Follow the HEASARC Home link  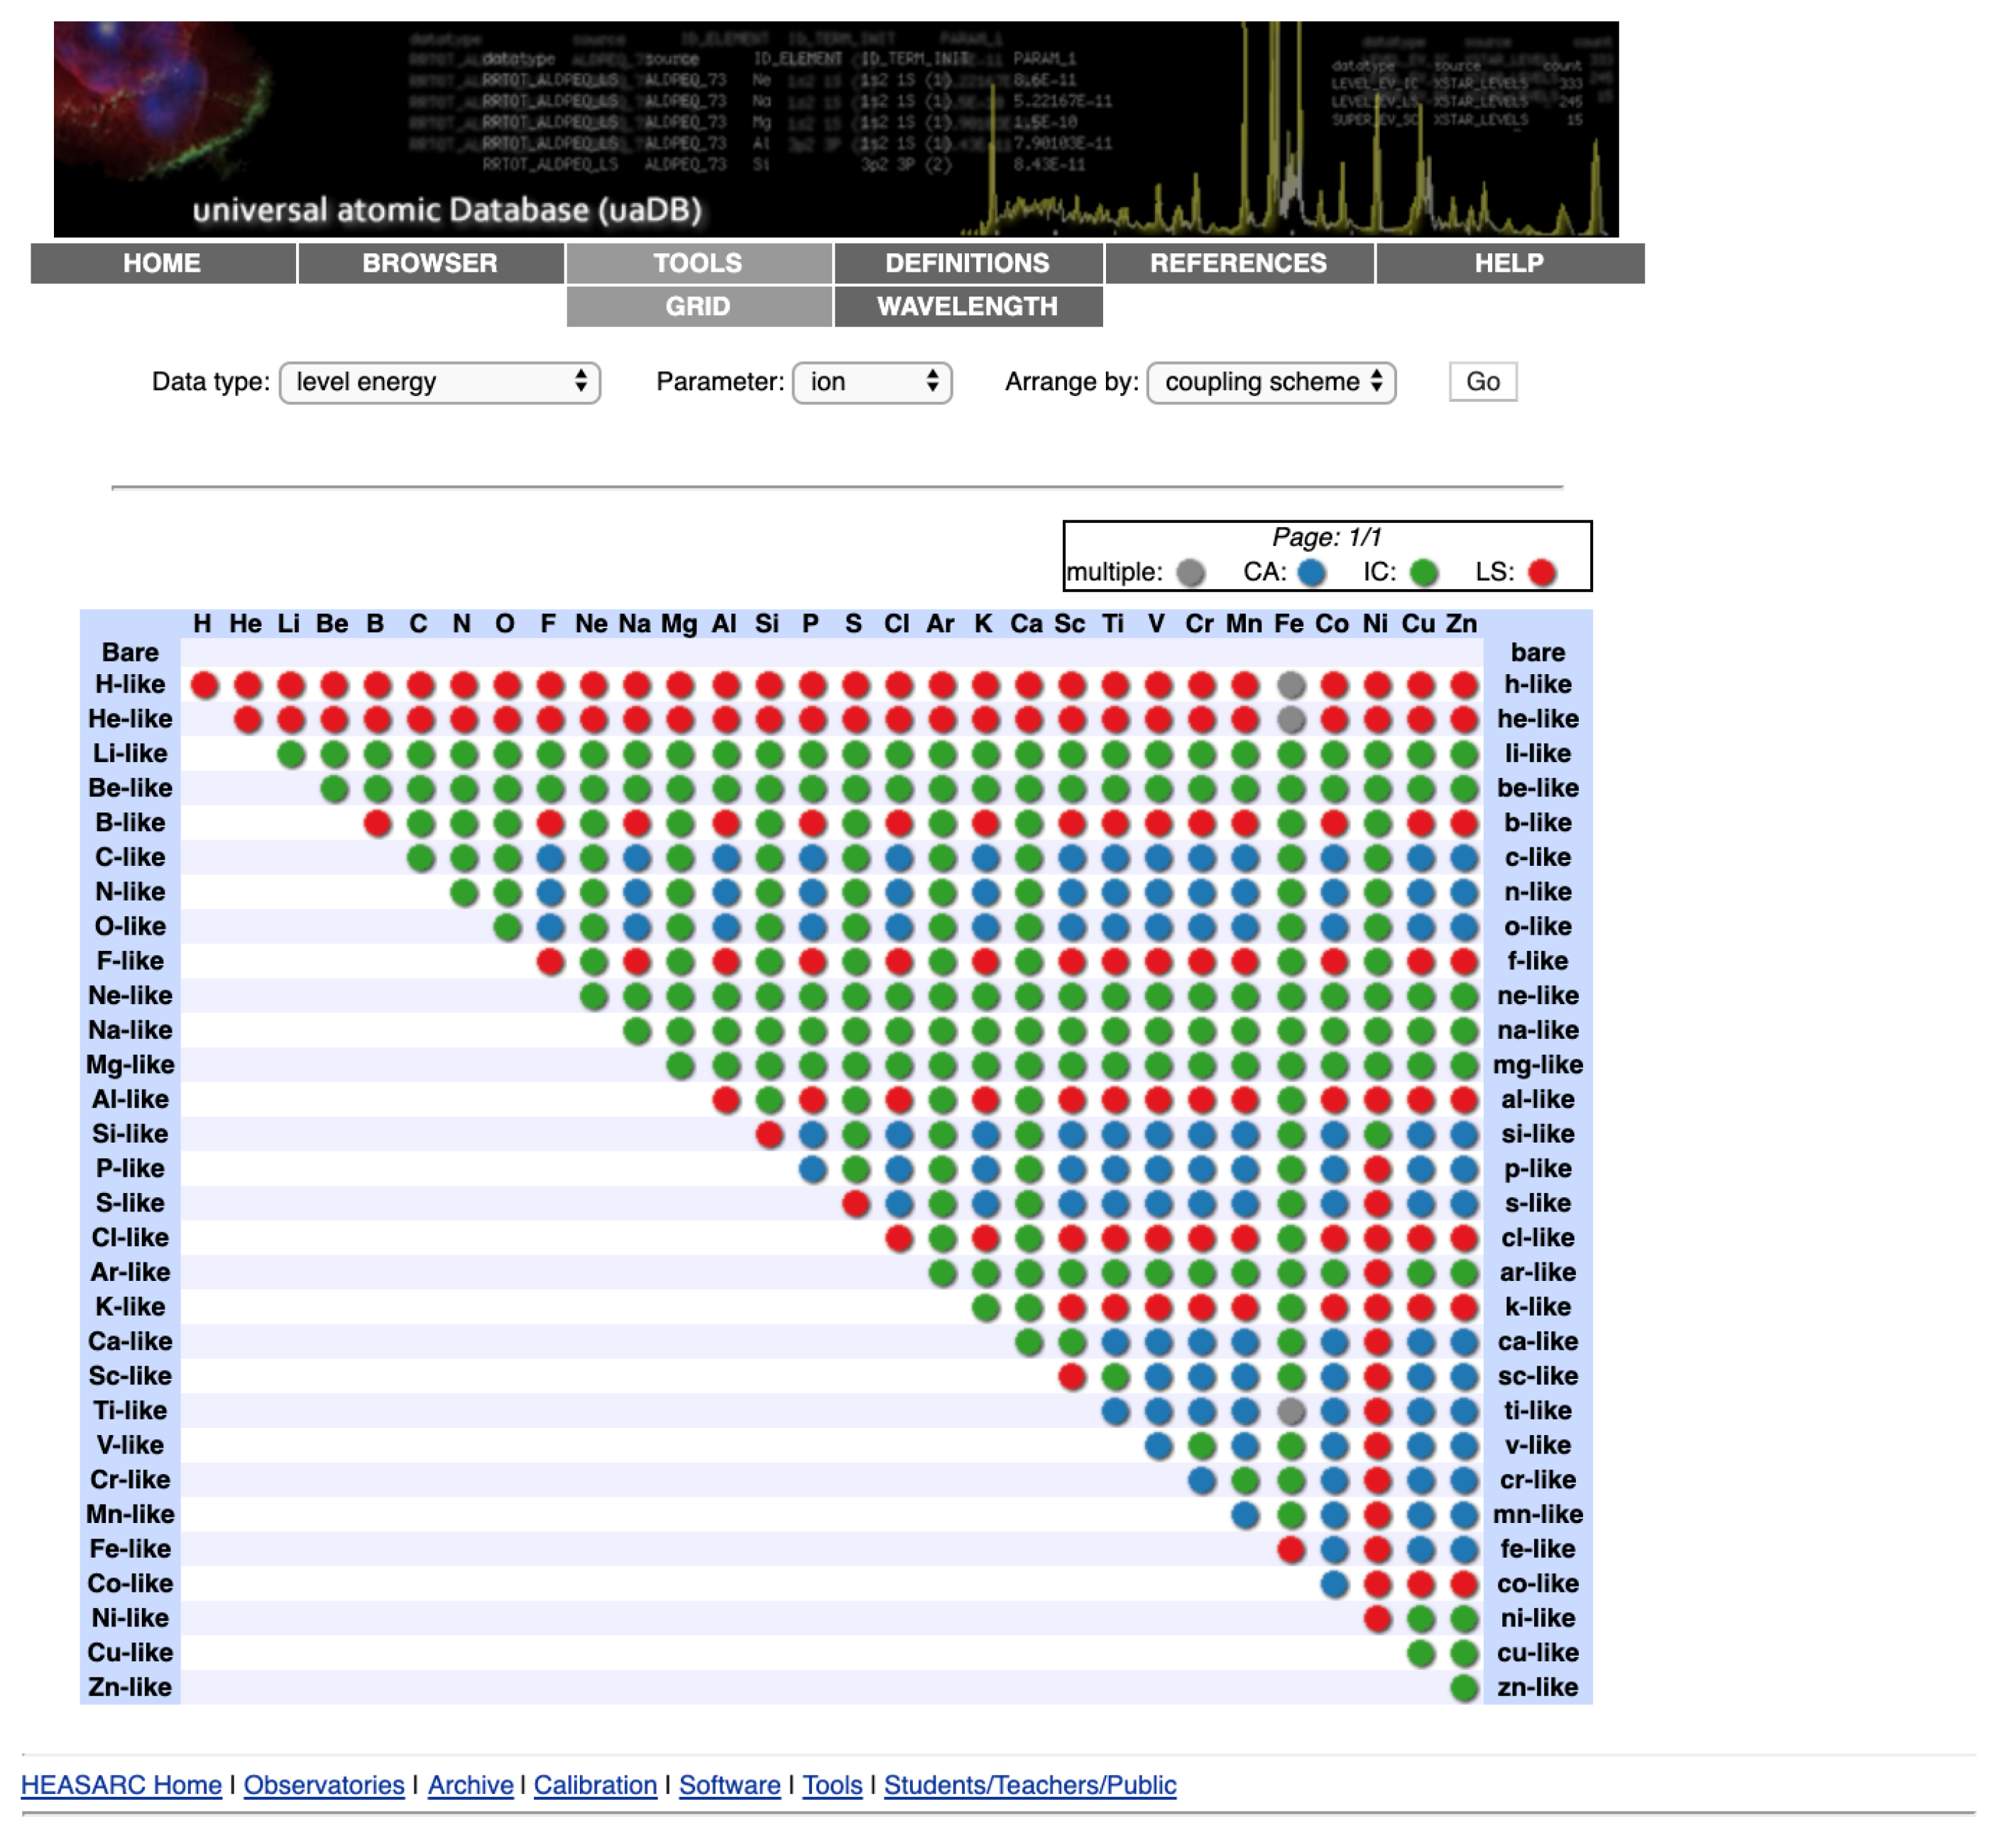pyautogui.click(x=121, y=1785)
